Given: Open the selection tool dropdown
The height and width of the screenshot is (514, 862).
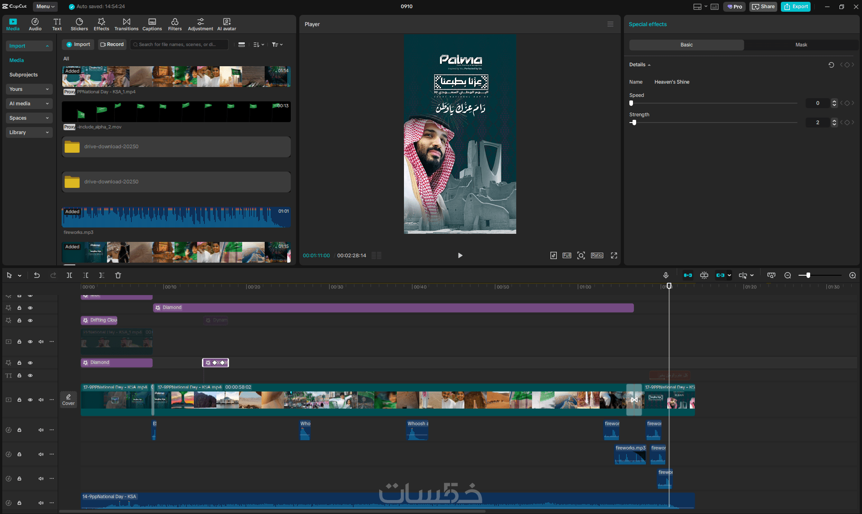Looking at the screenshot, I should tap(20, 276).
